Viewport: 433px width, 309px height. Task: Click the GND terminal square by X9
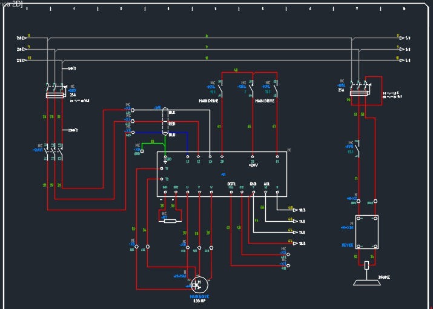point(142,151)
